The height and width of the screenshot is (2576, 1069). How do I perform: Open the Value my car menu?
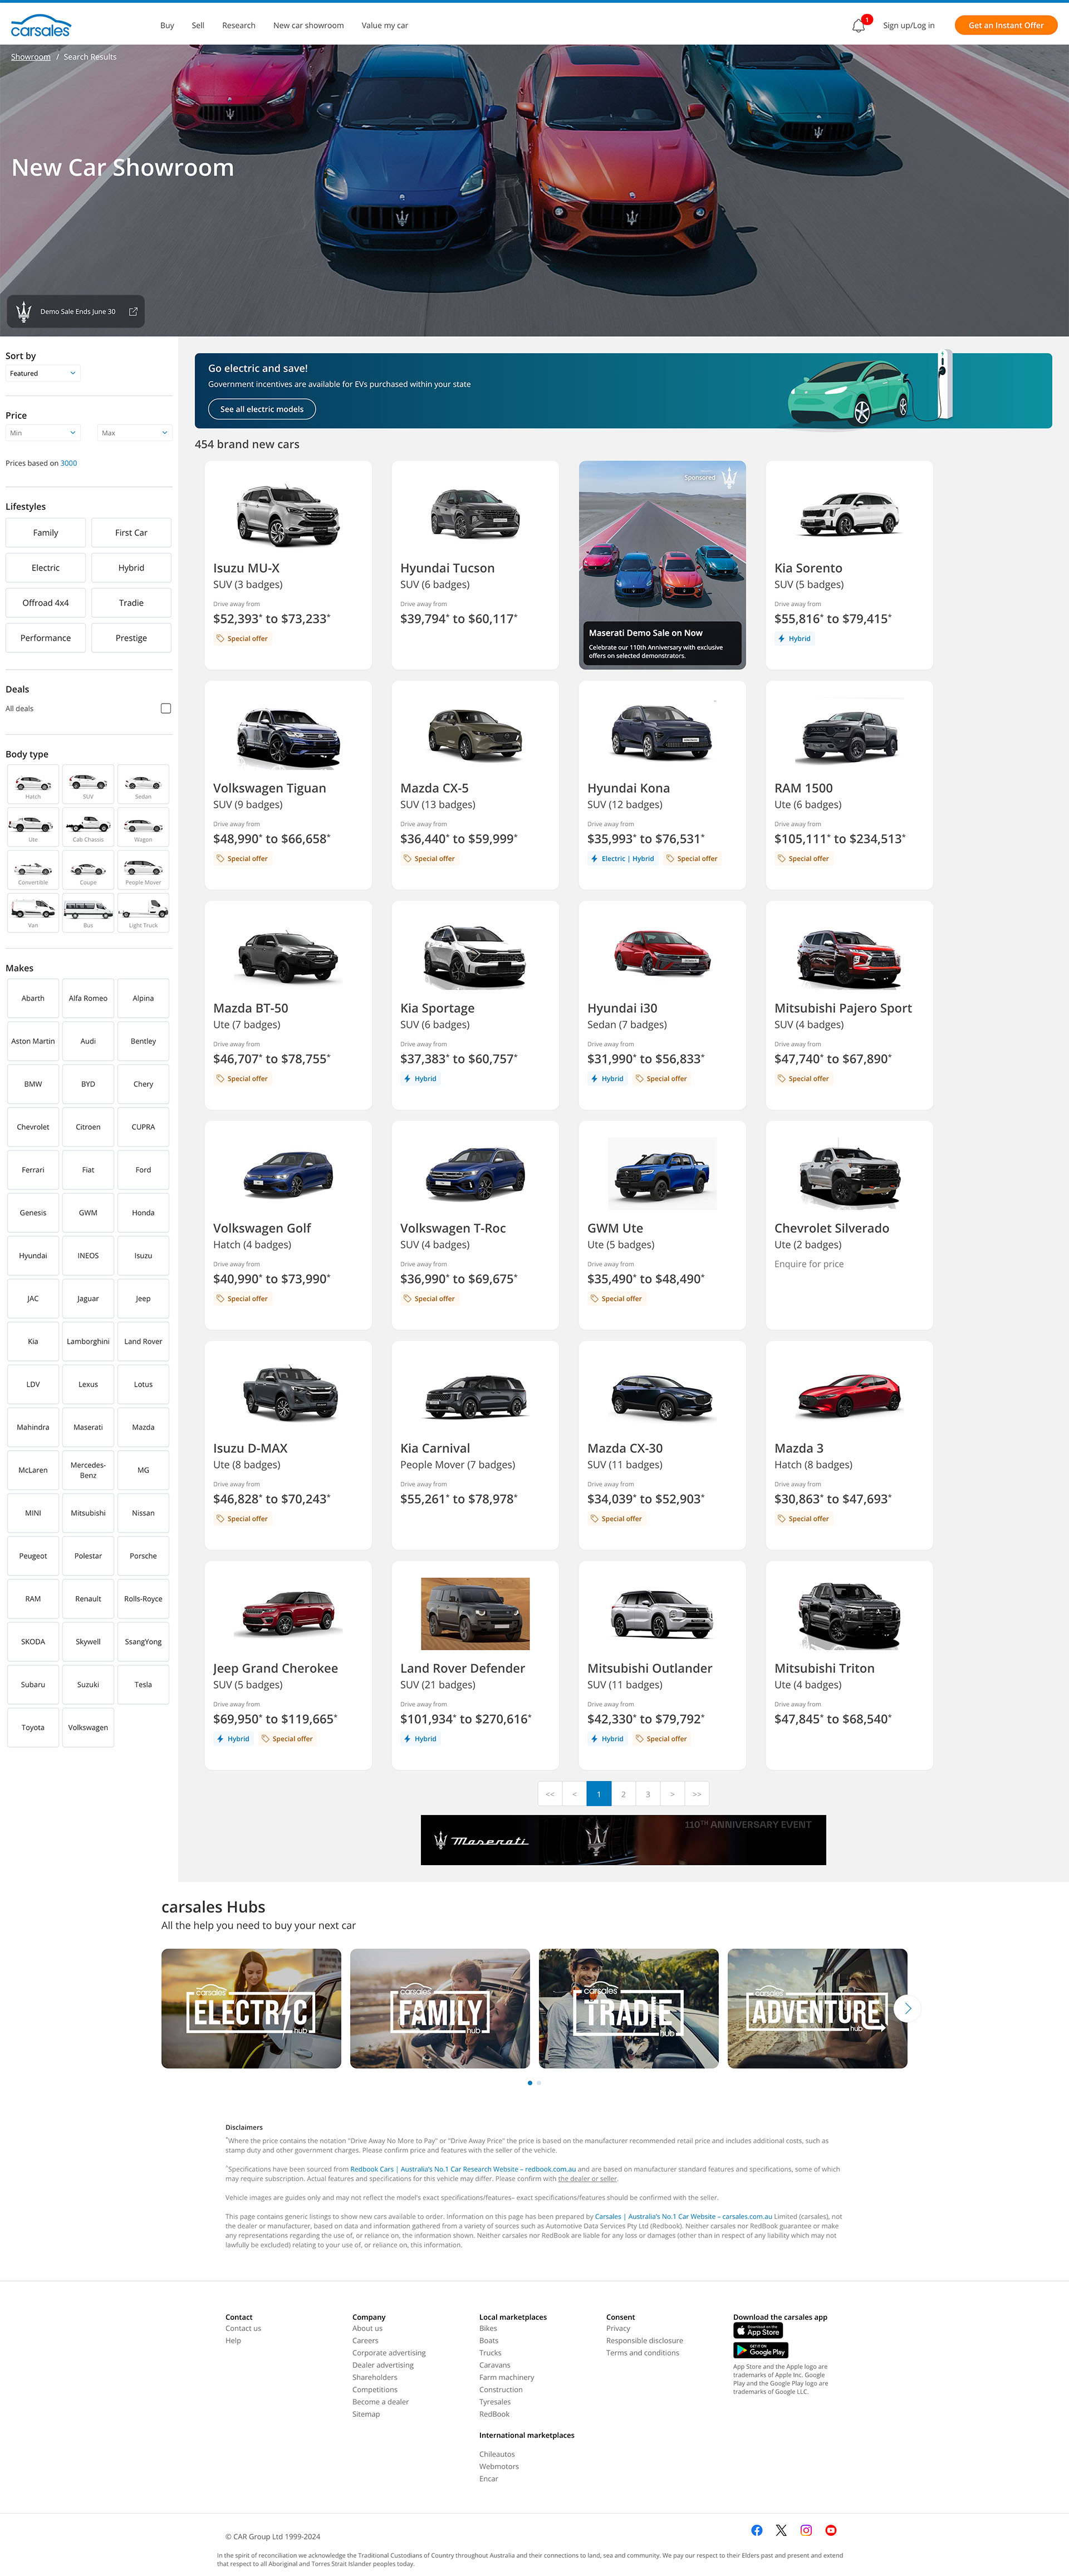(385, 26)
